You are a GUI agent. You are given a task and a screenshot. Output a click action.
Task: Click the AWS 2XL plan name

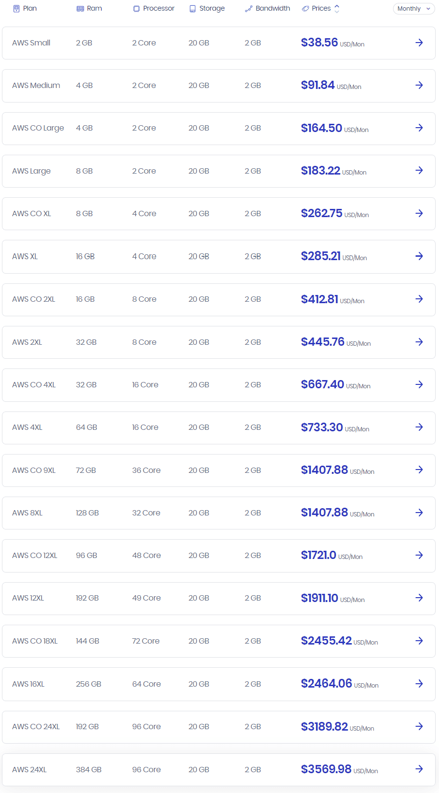(x=27, y=342)
